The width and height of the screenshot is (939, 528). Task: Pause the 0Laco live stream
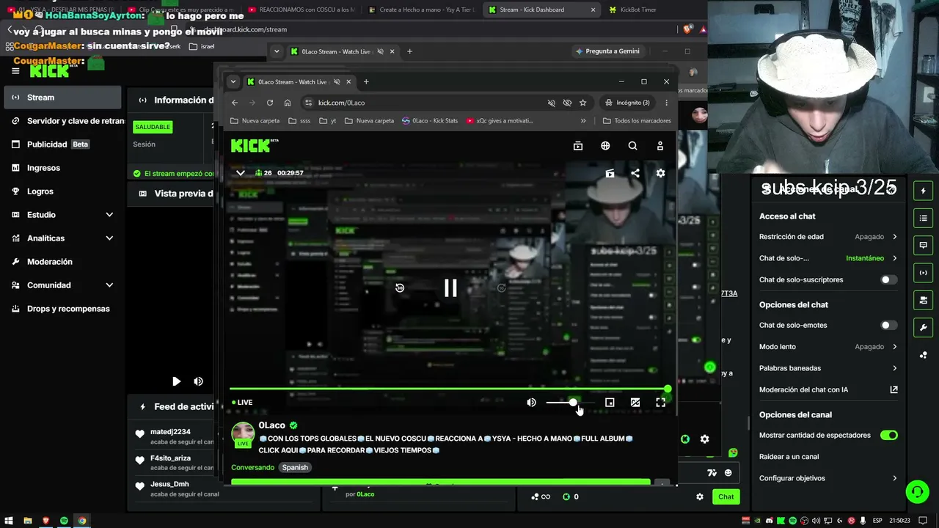(x=450, y=288)
